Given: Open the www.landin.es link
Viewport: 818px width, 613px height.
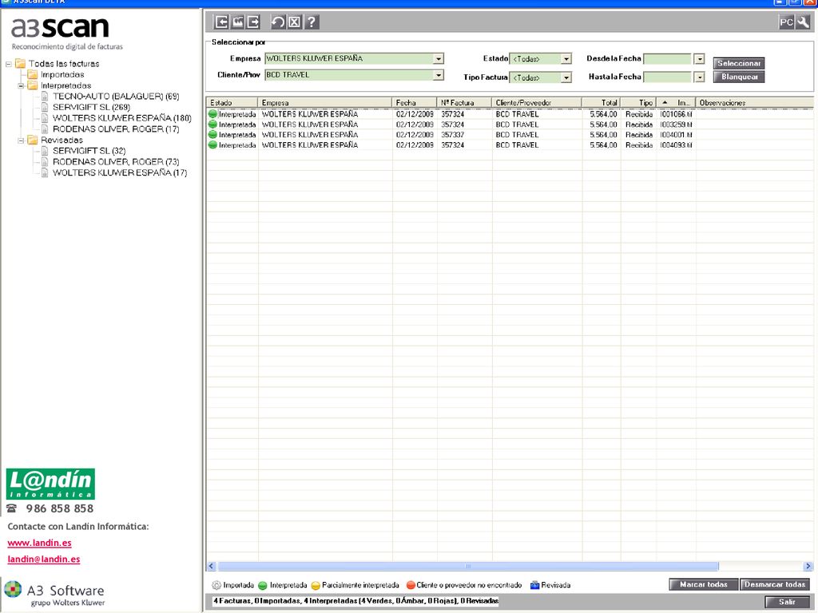Looking at the screenshot, I should click(40, 543).
